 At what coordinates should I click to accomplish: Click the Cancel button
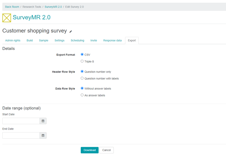pyautogui.click(x=106, y=150)
